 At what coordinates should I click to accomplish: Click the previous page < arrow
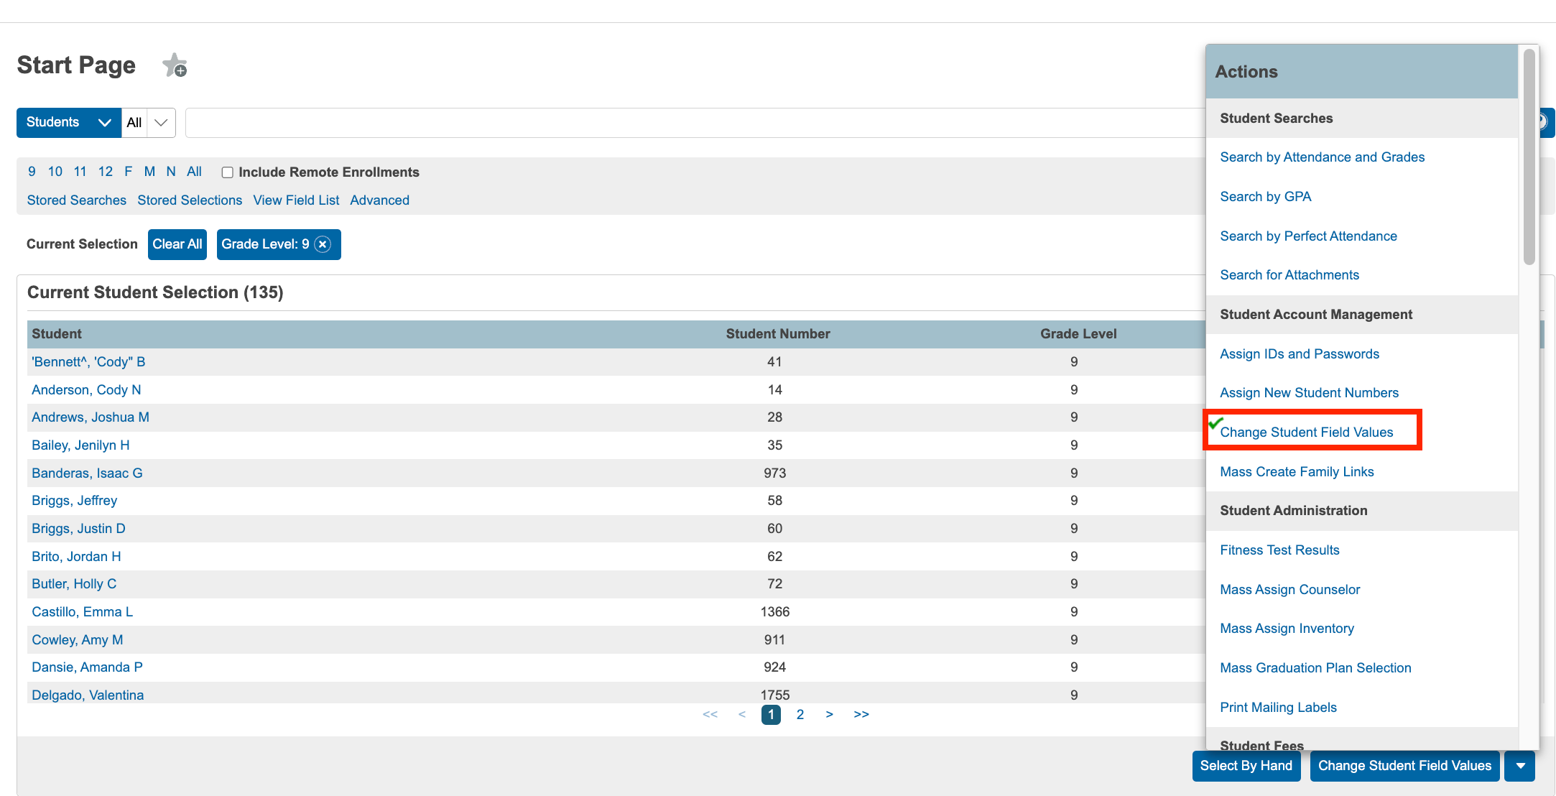click(742, 714)
